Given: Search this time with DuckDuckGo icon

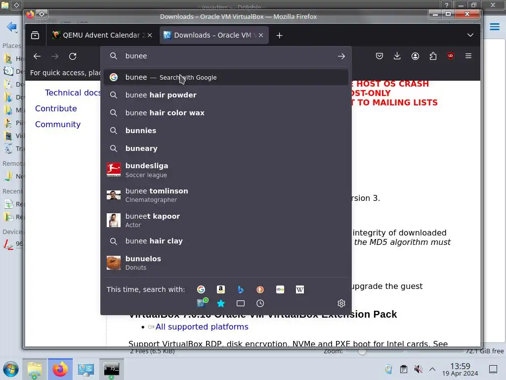Looking at the screenshot, I should (260, 289).
